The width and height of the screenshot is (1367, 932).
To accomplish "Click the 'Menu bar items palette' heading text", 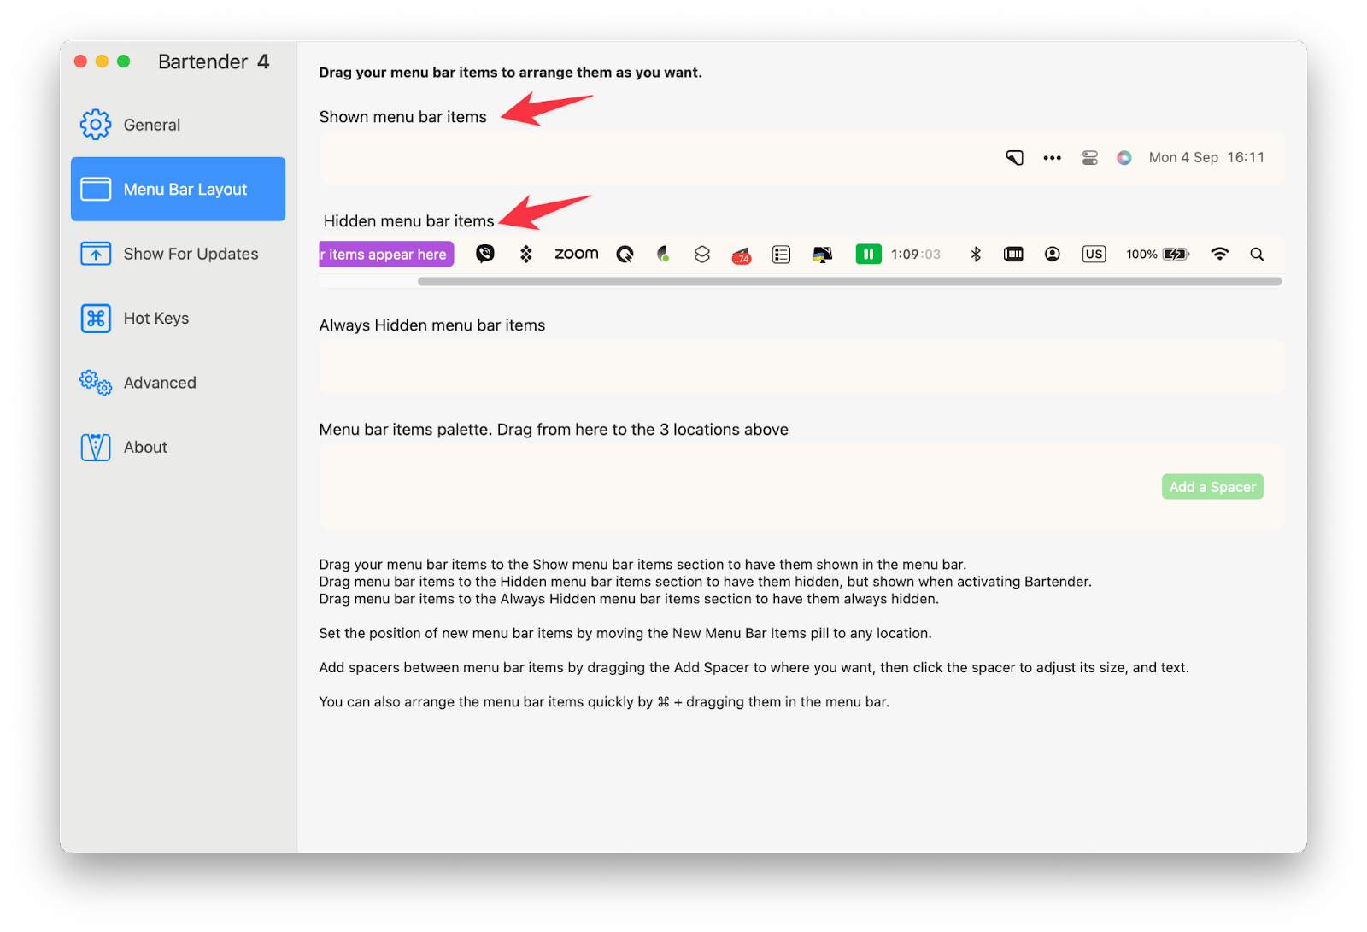I will pyautogui.click(x=554, y=430).
